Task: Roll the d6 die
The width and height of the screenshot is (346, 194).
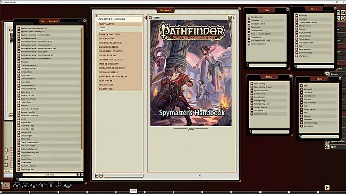Action: pyautogui.click(x=51, y=186)
